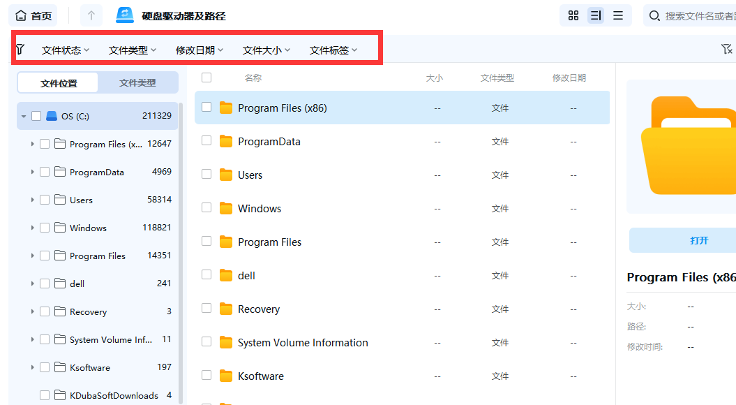Click inside the search input field
736x405 pixels.
pos(698,15)
